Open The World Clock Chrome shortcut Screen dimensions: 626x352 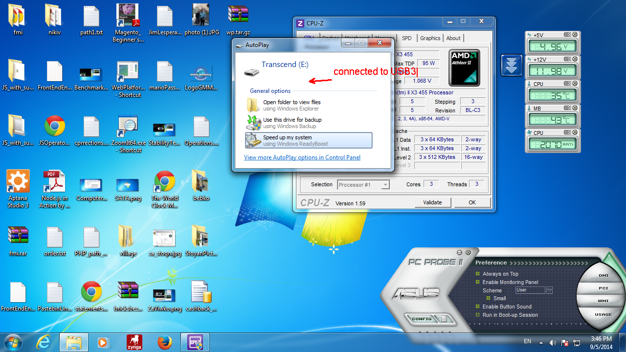point(164,189)
